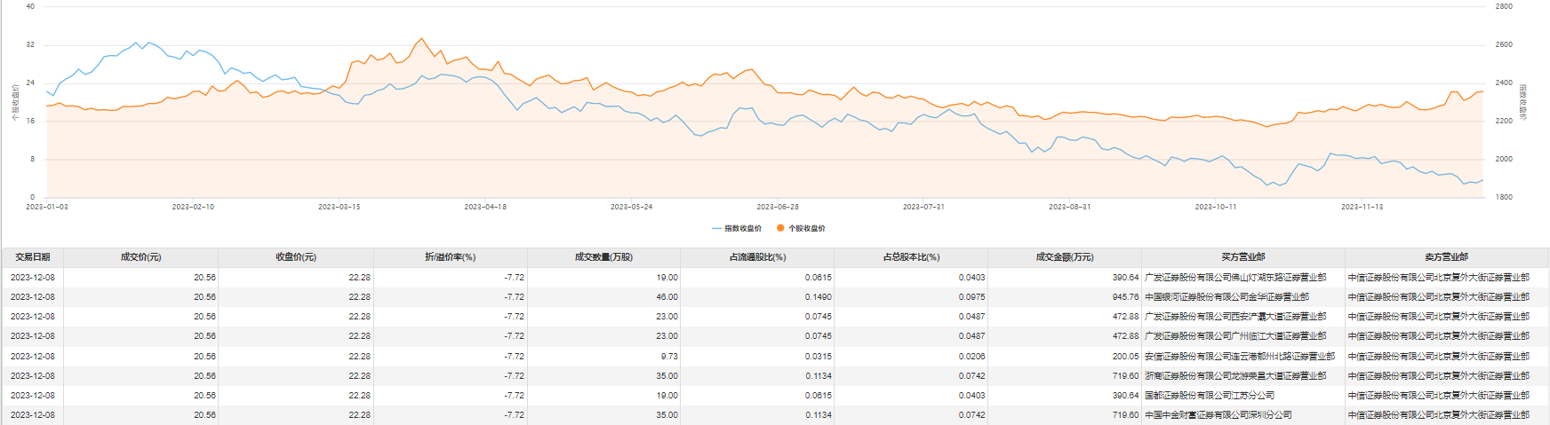Select the 945.76 transaction amount cell
This screenshot has width=1550, height=425.
[x=1125, y=297]
